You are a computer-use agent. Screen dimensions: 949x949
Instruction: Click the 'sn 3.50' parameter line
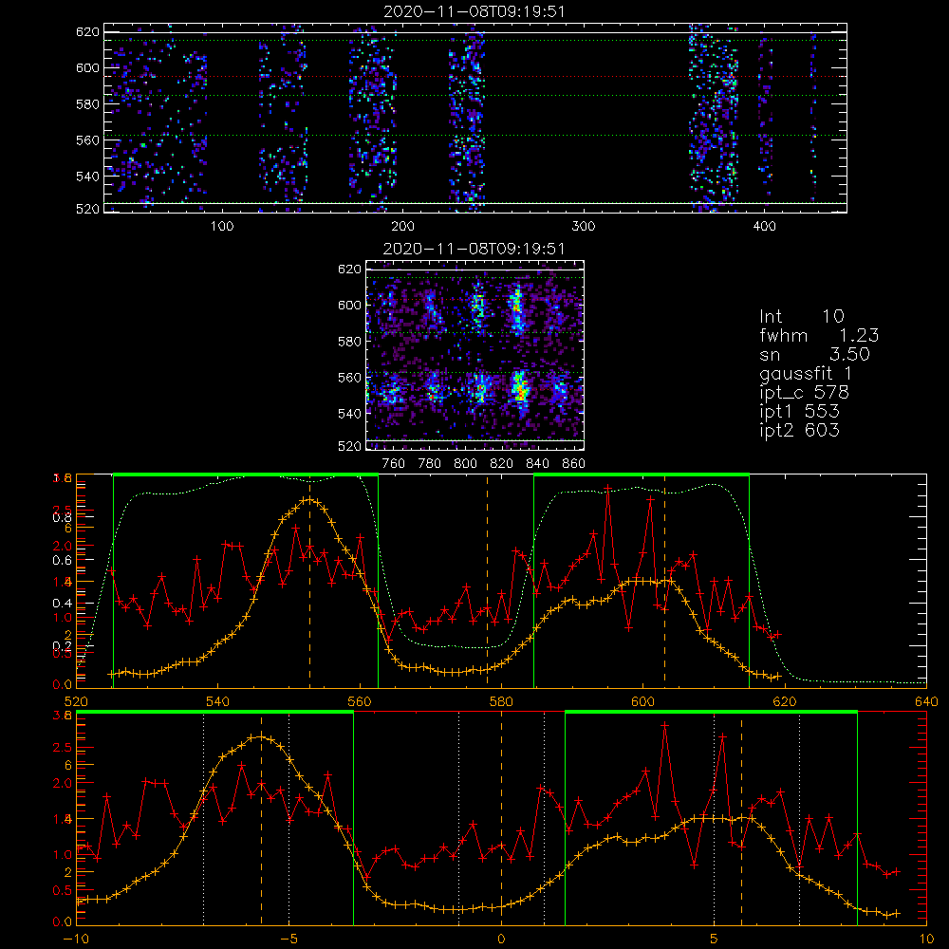pos(814,354)
